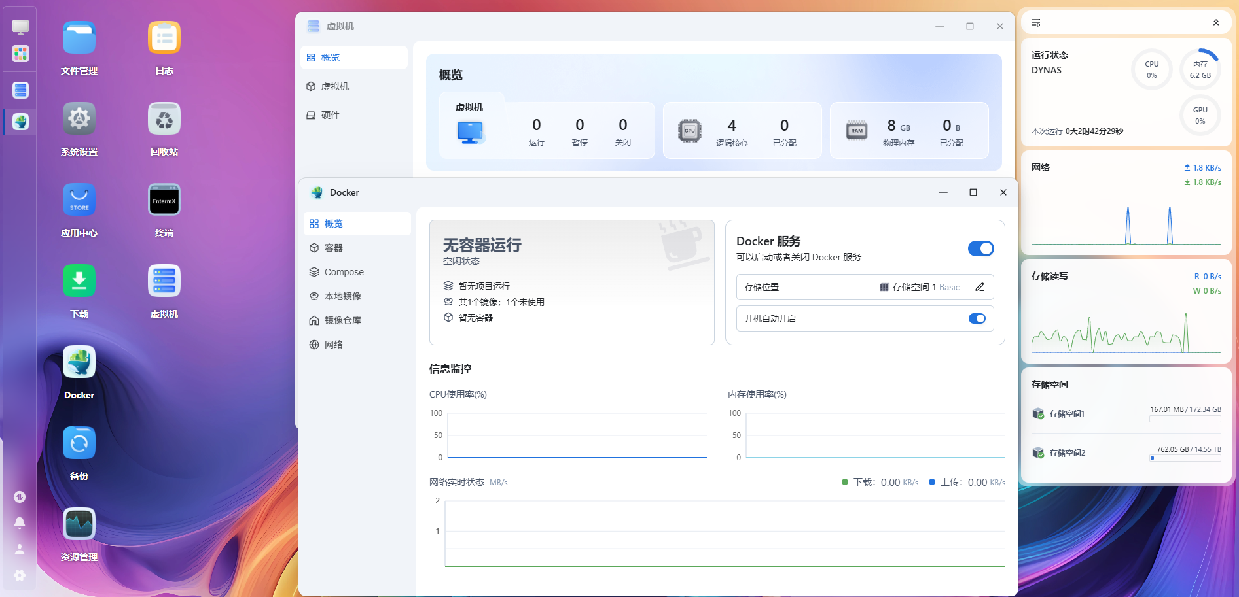The width and height of the screenshot is (1239, 597).
Task: Switch to 虚拟机 section in VM sidebar
Action: point(335,86)
